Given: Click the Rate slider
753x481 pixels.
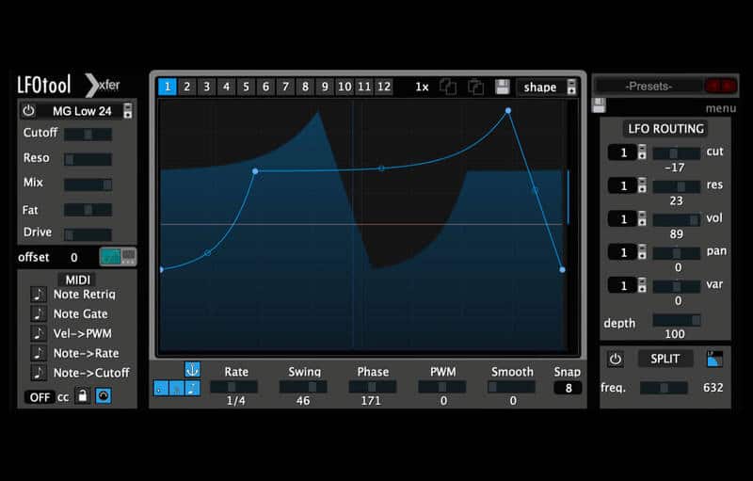Looking at the screenshot, I should tap(233, 387).
